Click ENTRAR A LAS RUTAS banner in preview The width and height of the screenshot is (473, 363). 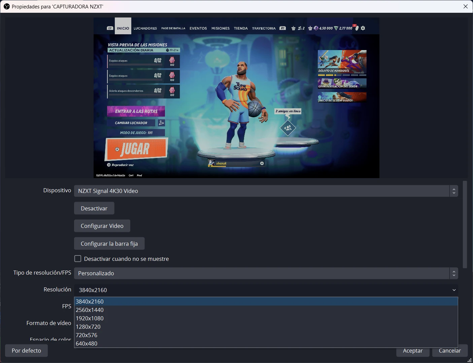[136, 111]
